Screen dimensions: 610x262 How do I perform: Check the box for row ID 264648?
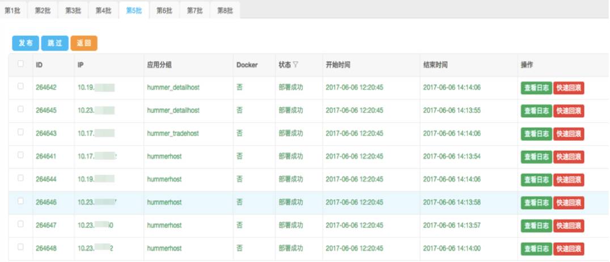(20, 247)
